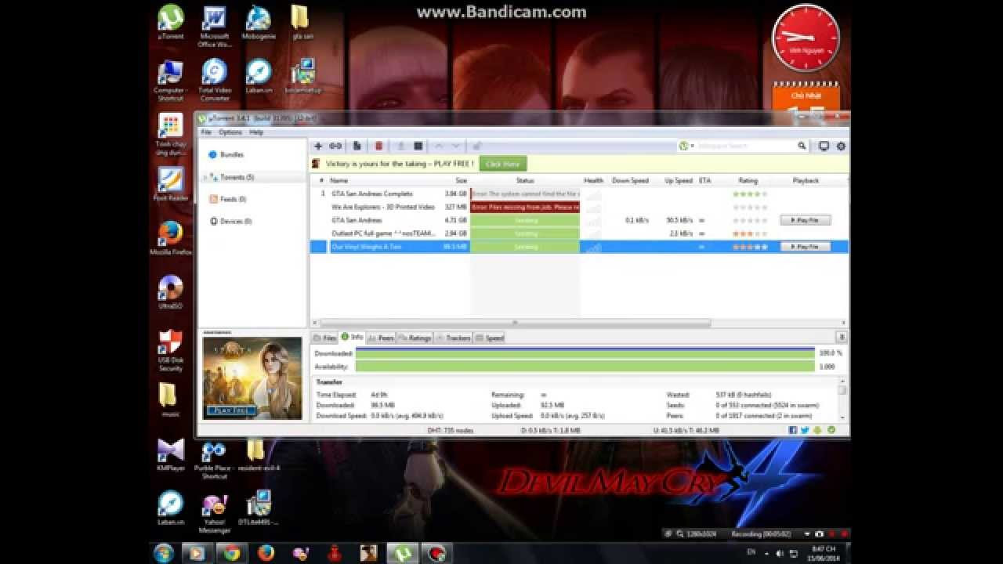
Task: Click Play File button on the highlighted torrent row
Action: pyautogui.click(x=805, y=247)
